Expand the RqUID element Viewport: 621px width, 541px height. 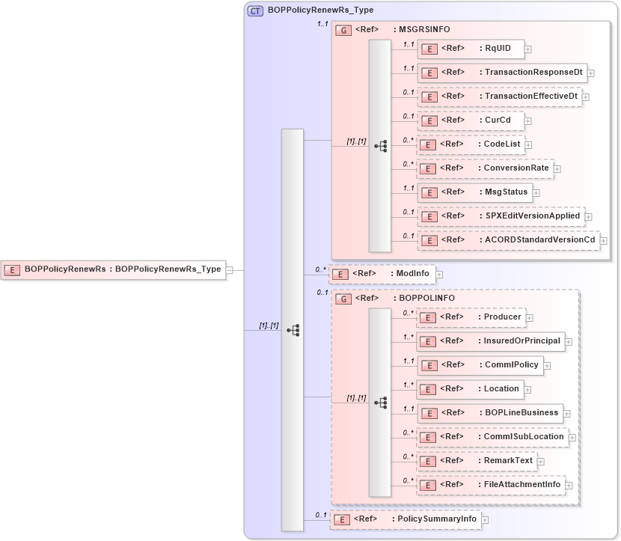click(x=526, y=49)
